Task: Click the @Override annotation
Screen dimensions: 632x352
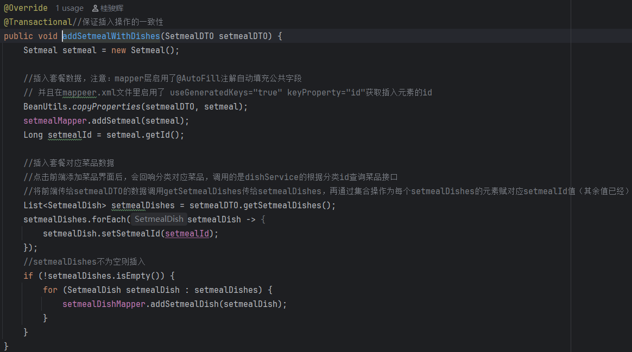Action: [26, 8]
